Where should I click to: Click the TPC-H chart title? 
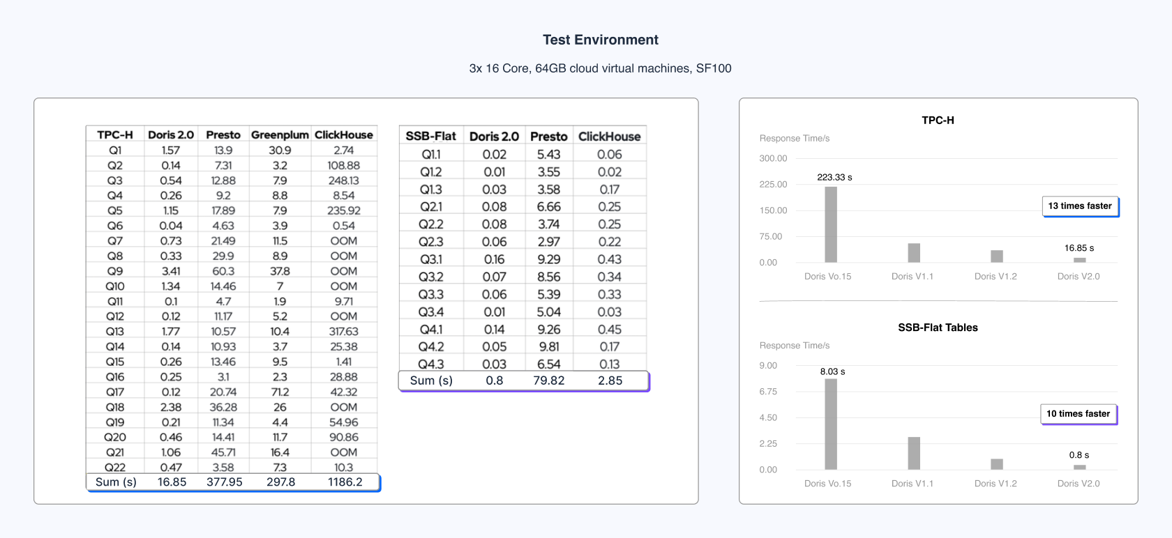(x=938, y=120)
